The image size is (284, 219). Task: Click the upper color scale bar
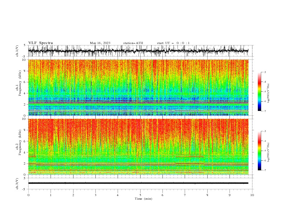click(260, 92)
